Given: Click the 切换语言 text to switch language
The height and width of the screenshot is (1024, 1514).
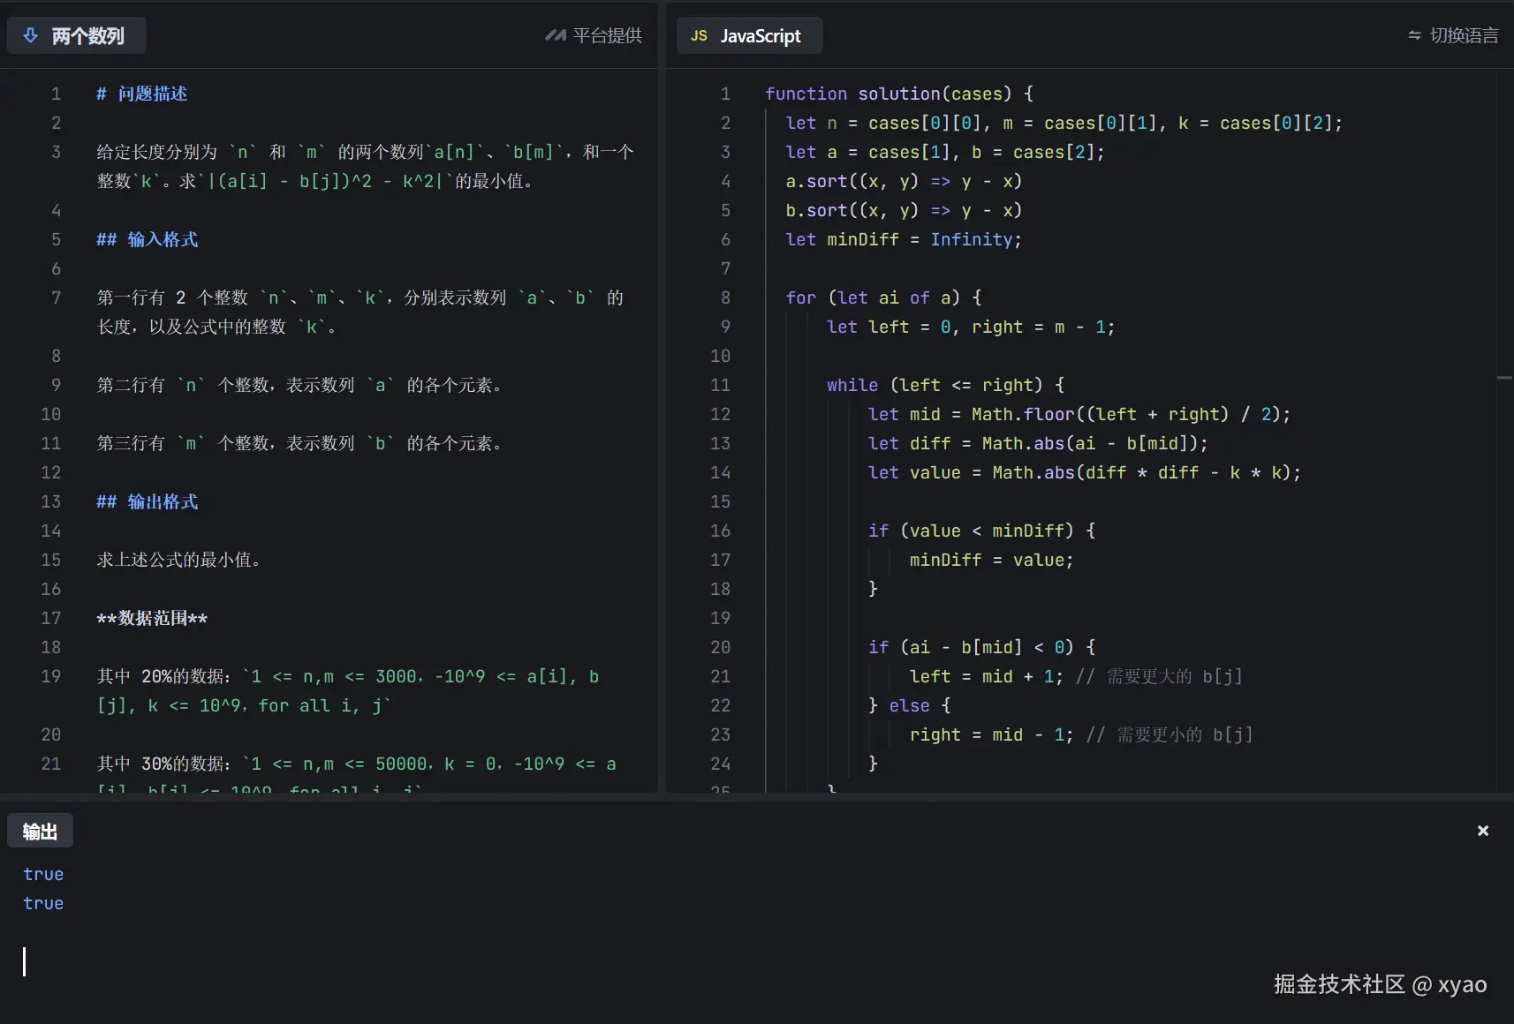Looking at the screenshot, I should tap(1464, 35).
